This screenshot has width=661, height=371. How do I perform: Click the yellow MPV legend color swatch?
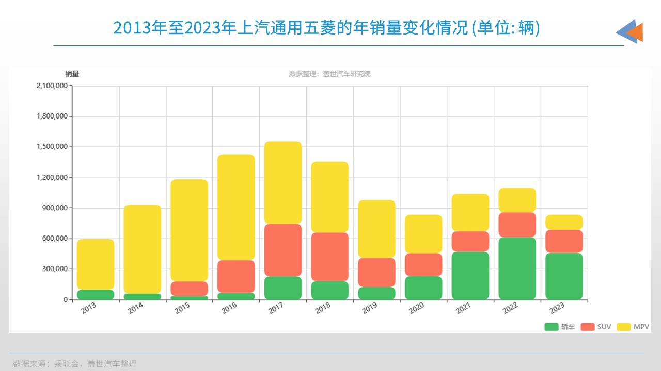tap(624, 327)
